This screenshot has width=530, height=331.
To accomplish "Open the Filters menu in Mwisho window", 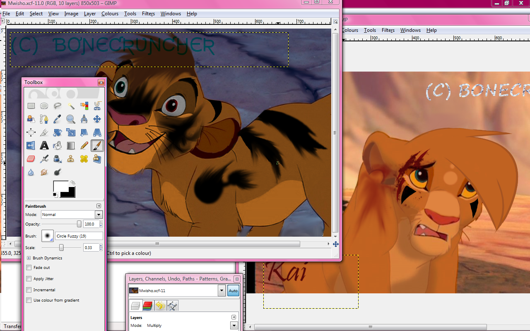I will tap(148, 14).
